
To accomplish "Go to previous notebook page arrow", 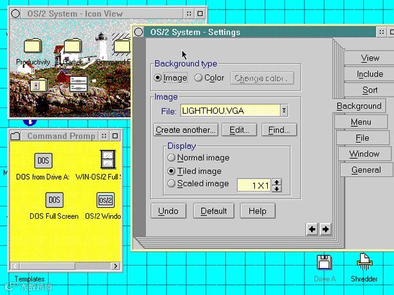I will pyautogui.click(x=312, y=229).
